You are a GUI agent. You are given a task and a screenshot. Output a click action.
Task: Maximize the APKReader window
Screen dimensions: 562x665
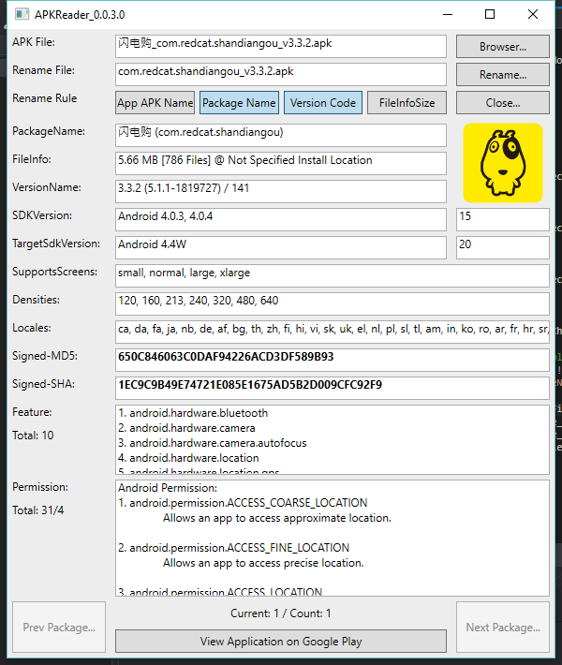click(490, 15)
